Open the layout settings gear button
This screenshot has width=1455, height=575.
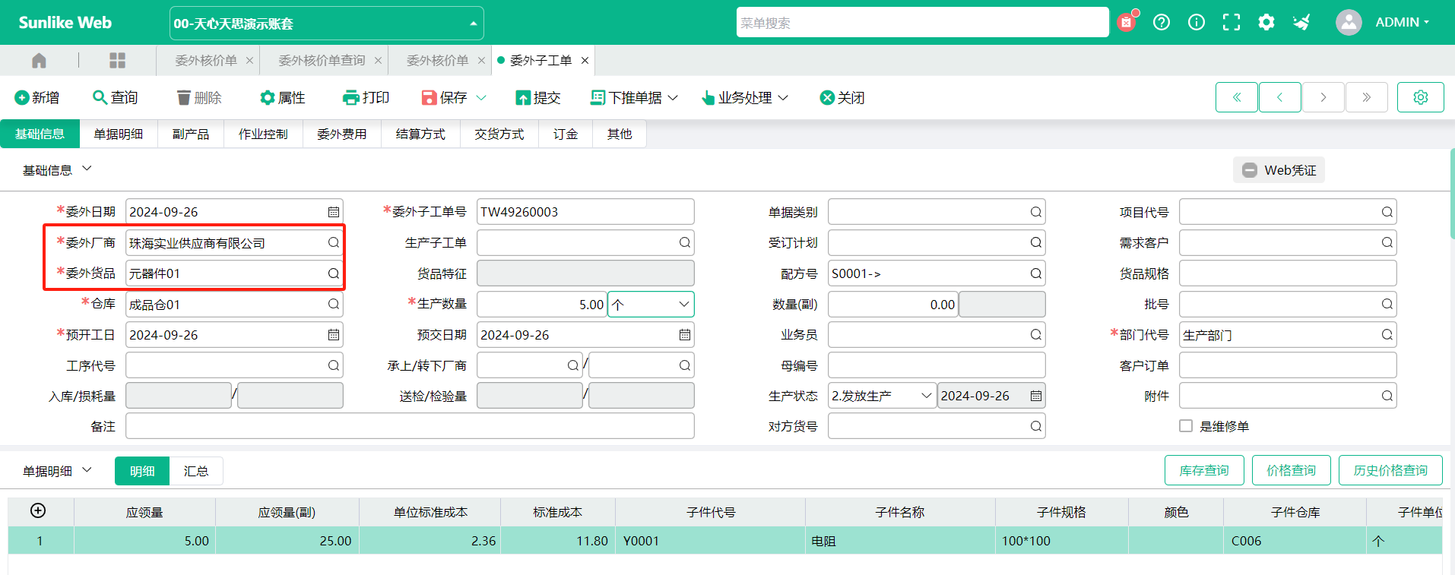coord(1420,97)
